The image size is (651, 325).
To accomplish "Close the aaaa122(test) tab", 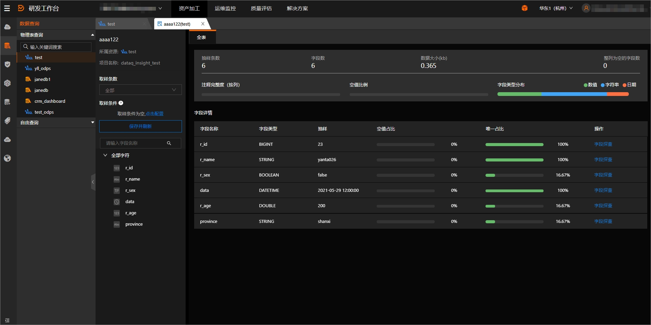I will [x=203, y=24].
